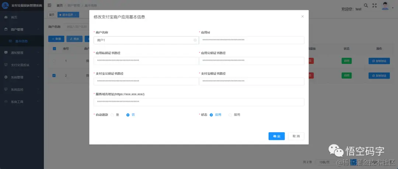Clear the 商户名称 field with its clear icon
The width and height of the screenshot is (398, 169).
coord(195,40)
